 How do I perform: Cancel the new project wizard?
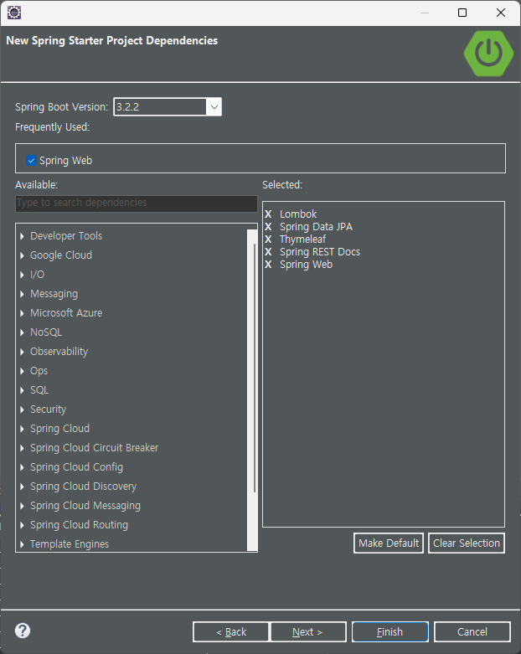pyautogui.click(x=472, y=632)
